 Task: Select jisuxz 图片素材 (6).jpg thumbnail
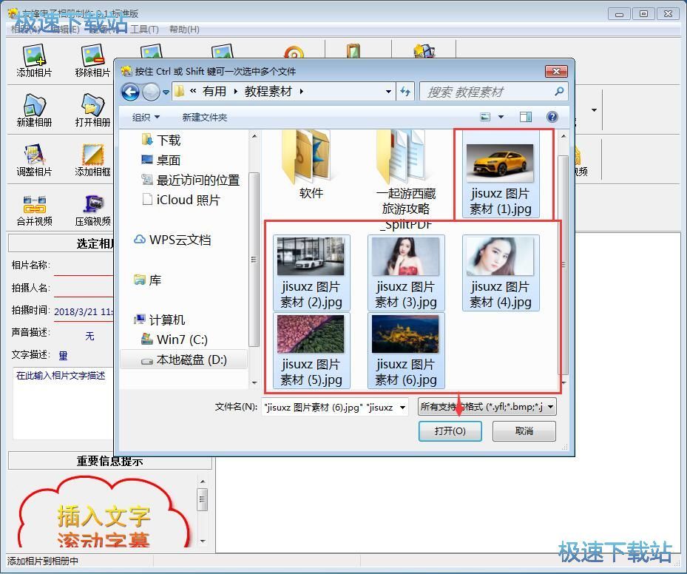point(406,351)
